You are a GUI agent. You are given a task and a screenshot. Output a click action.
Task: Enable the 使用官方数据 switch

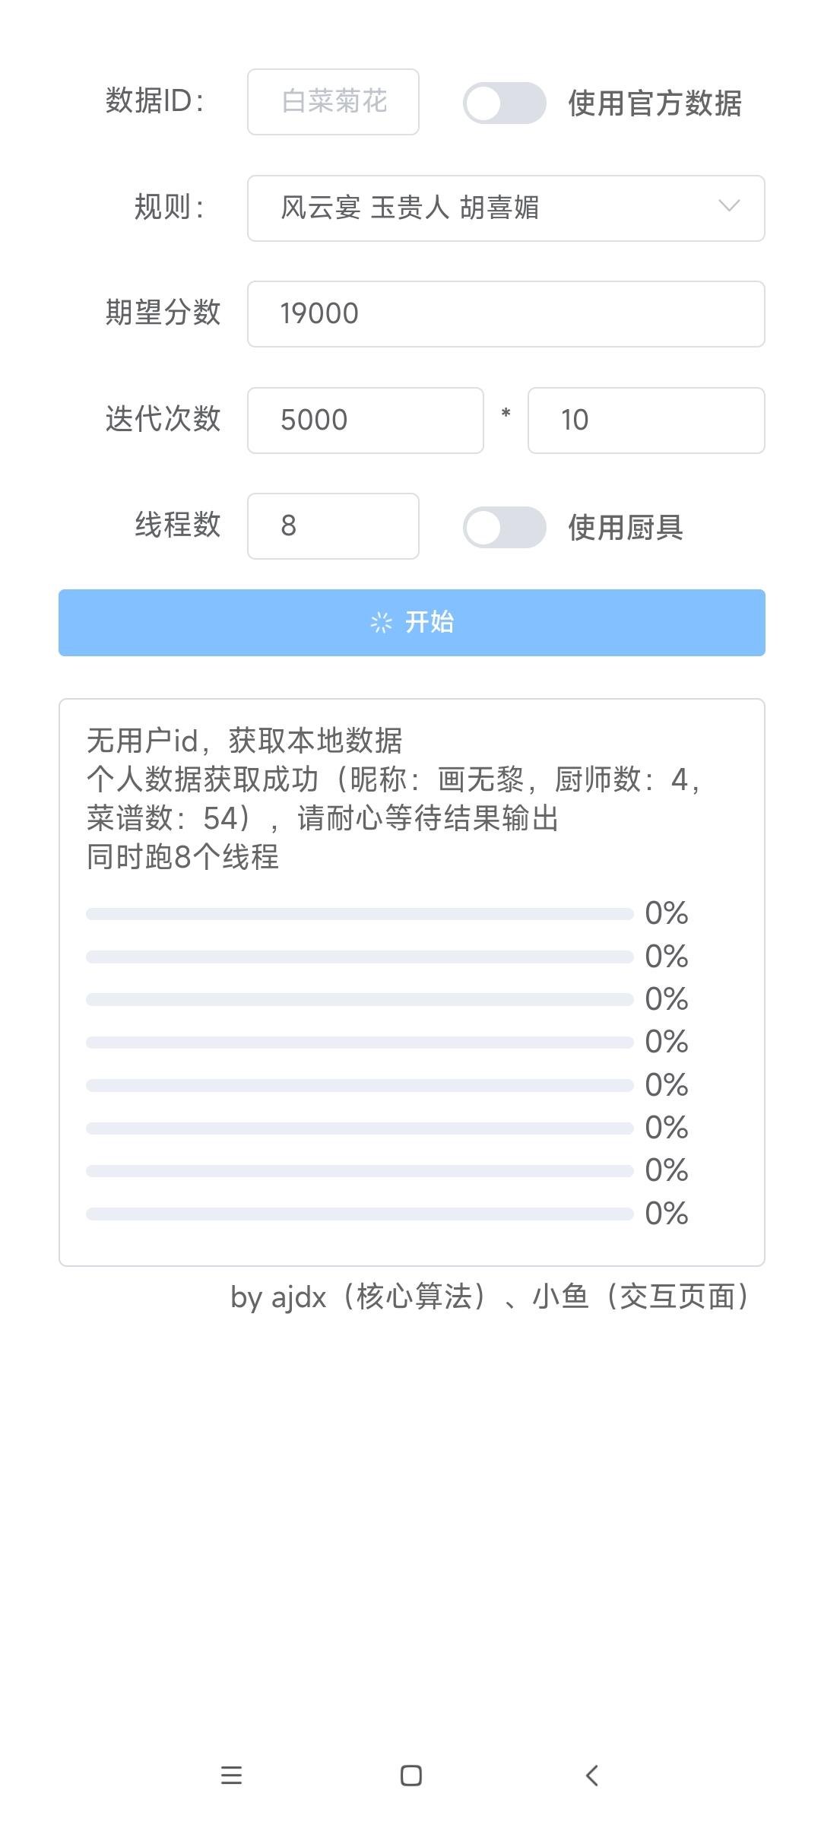point(504,101)
